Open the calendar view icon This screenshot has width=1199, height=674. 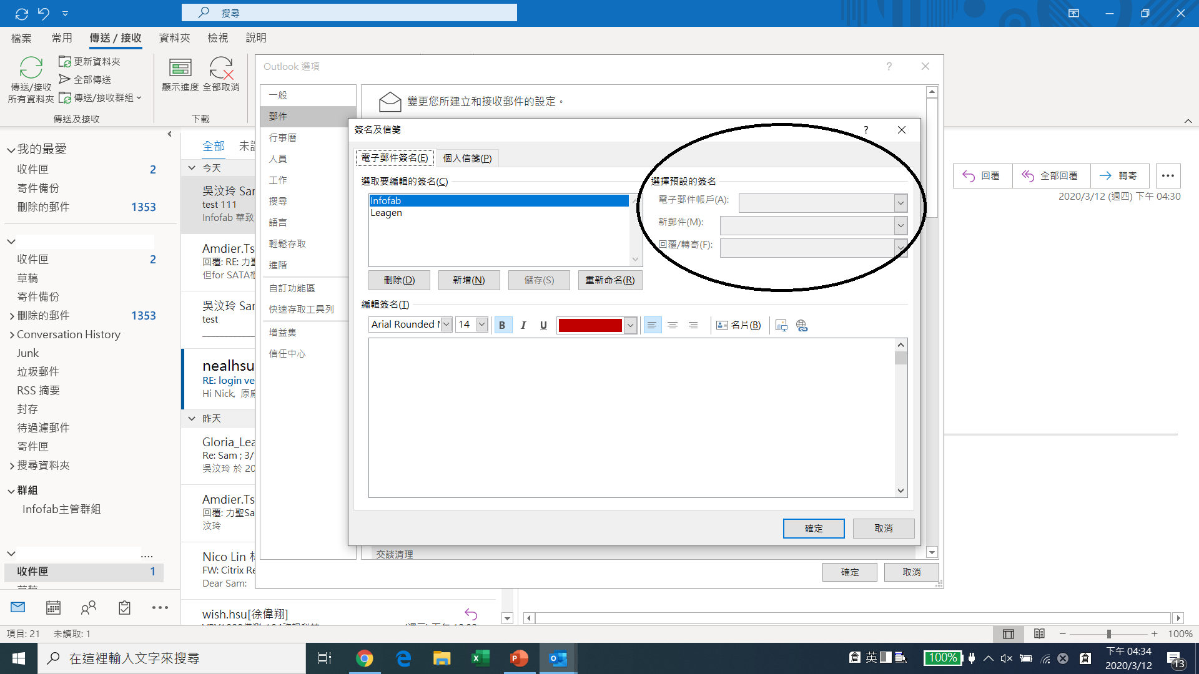53,607
